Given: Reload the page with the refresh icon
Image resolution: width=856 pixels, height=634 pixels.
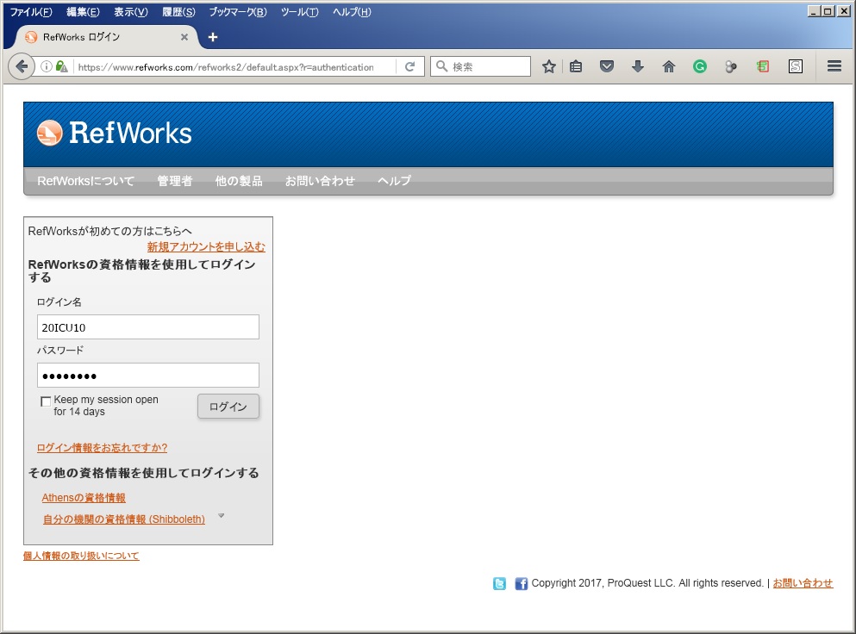Looking at the screenshot, I should point(410,66).
